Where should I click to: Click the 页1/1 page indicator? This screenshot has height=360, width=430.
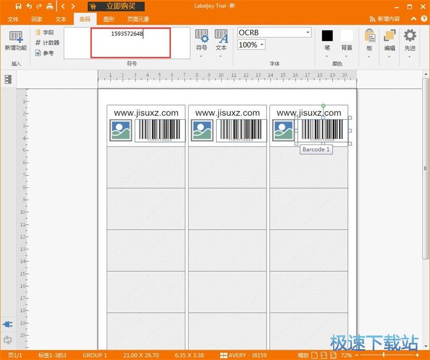[15, 355]
